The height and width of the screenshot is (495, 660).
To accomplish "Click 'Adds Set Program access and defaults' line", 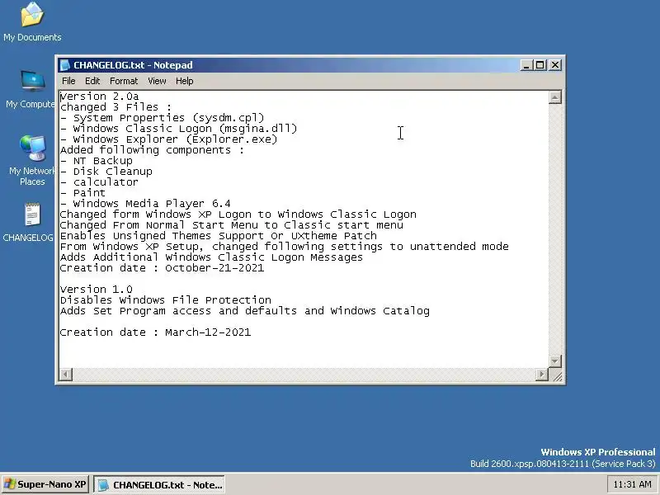I will pos(244,311).
